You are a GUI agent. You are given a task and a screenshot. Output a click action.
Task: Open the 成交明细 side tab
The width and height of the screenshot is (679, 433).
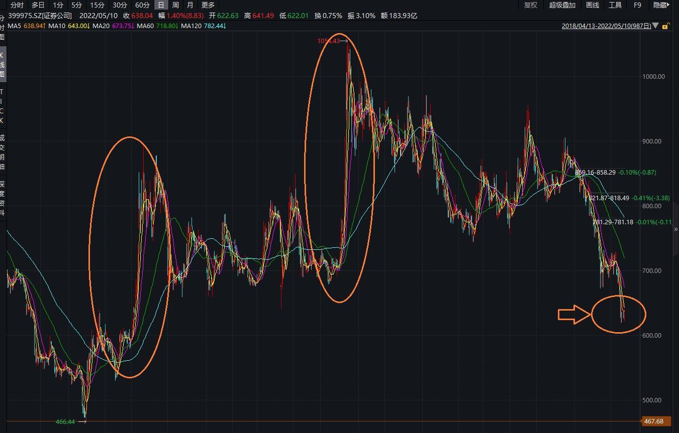(3, 152)
